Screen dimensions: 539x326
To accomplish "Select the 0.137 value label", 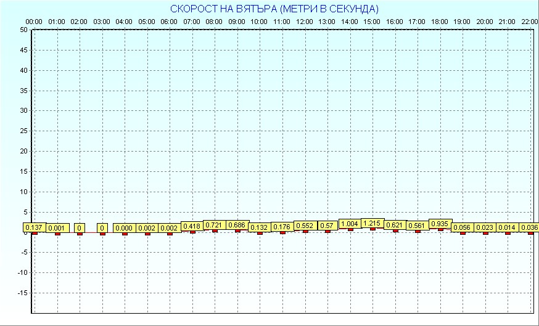I will pos(34,227).
